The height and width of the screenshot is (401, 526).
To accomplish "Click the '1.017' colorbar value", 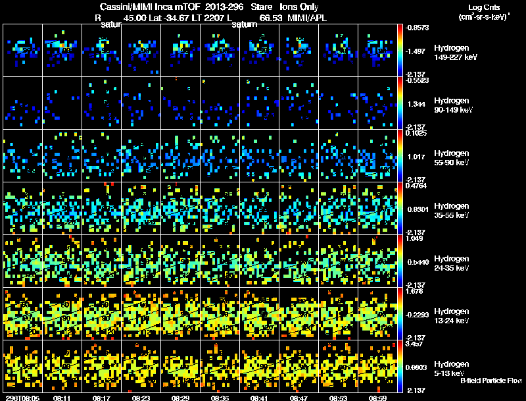I will point(416,157).
